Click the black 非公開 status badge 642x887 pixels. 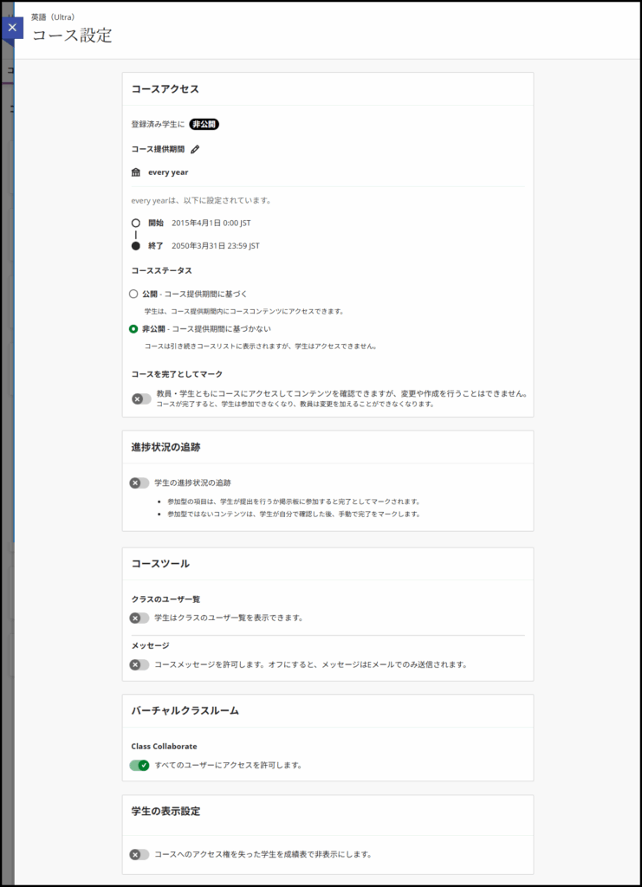coord(204,125)
